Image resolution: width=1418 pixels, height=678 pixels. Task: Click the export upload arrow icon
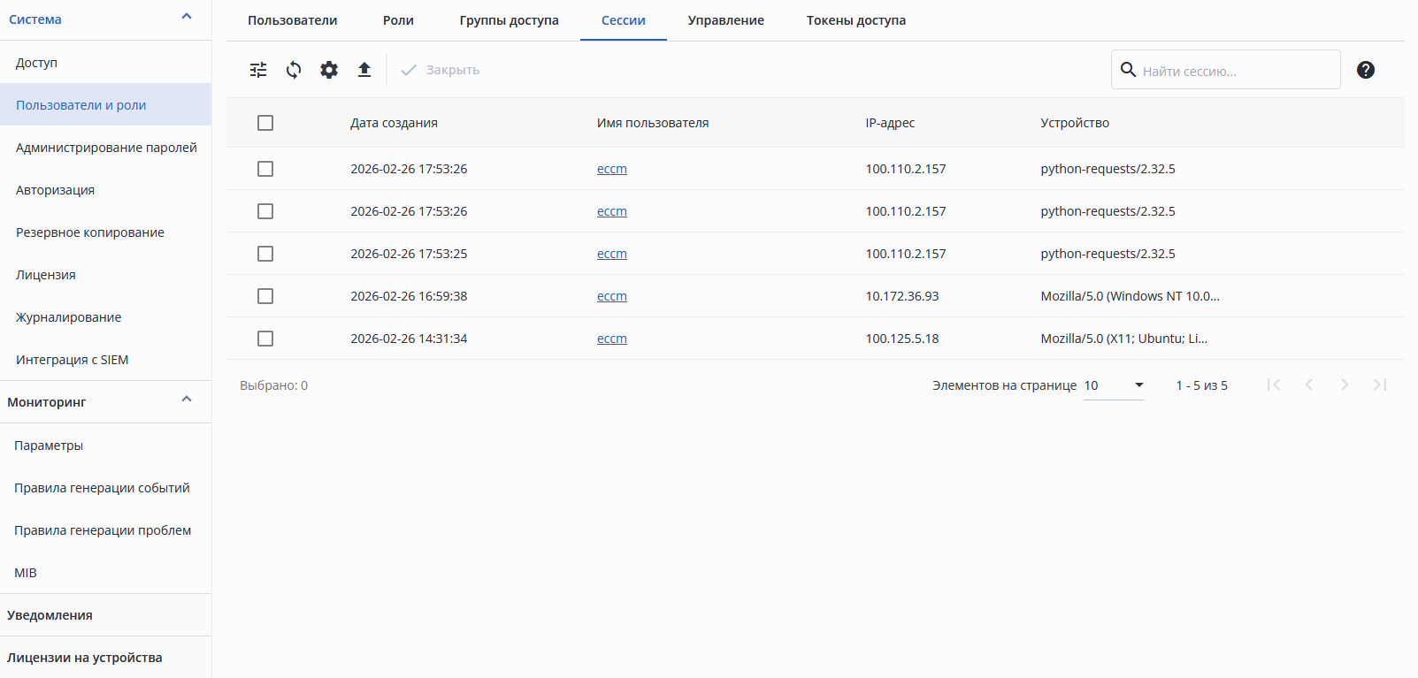364,70
